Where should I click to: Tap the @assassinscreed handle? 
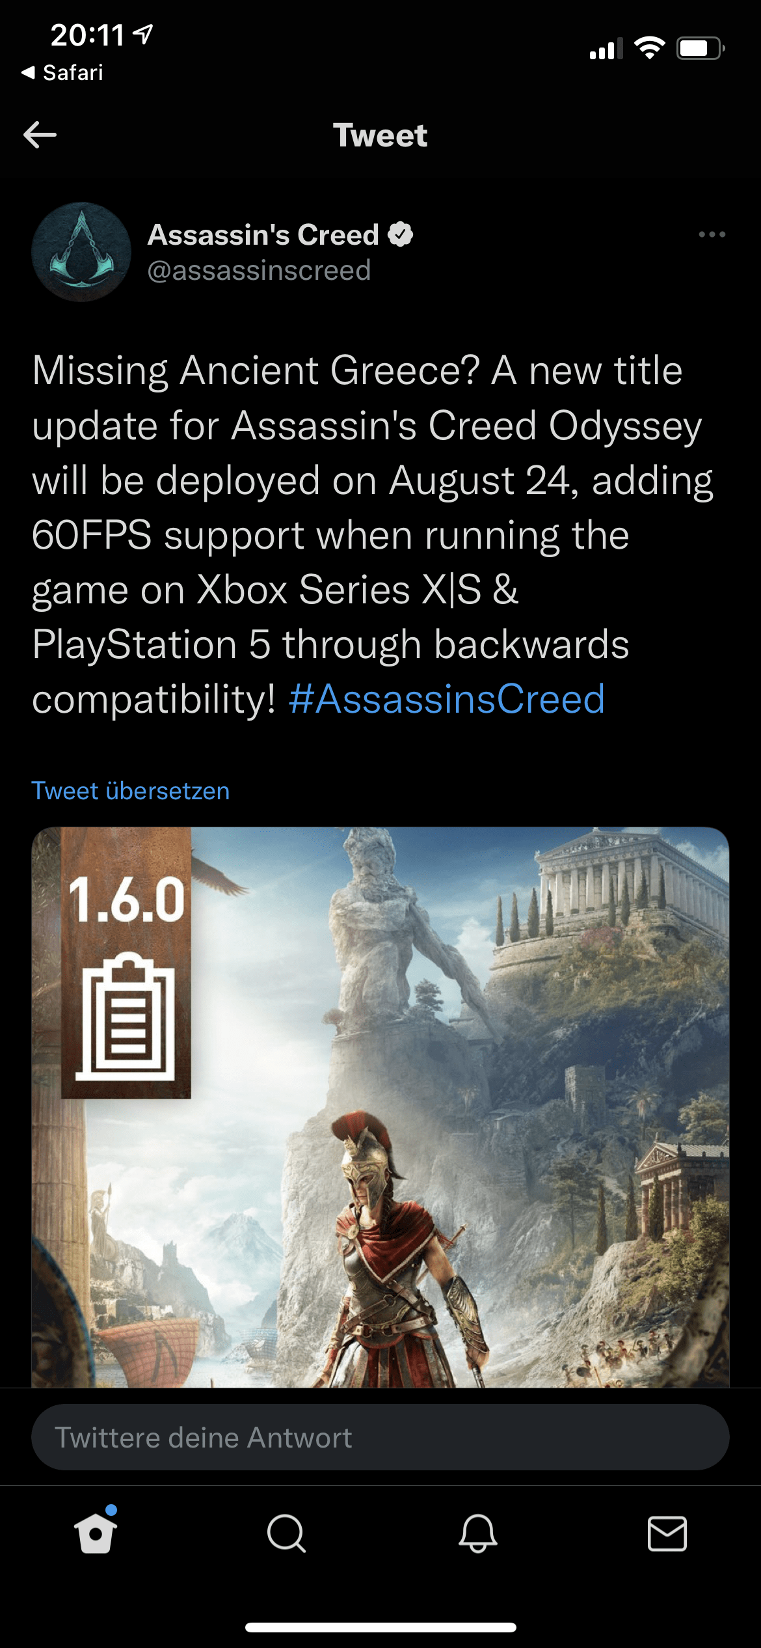(x=259, y=270)
